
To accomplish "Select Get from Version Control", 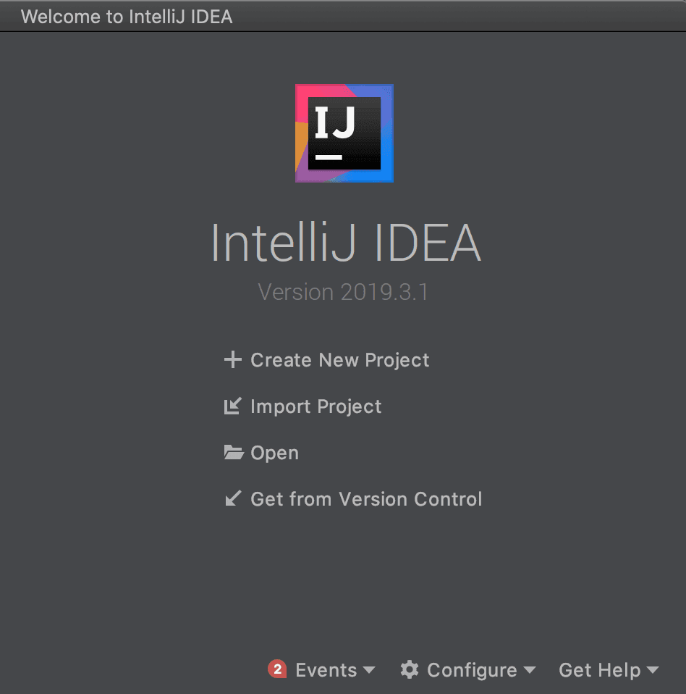I will [366, 499].
